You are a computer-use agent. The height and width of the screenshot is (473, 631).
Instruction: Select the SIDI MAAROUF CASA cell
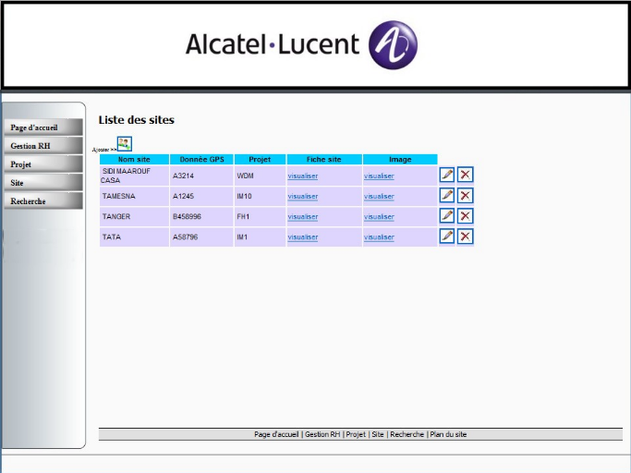[134, 176]
